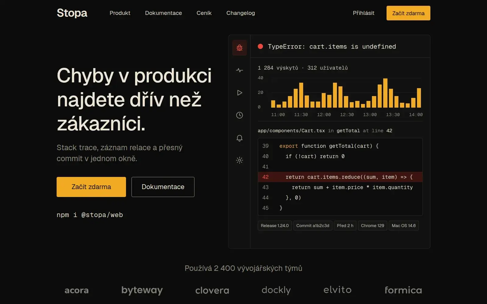Click line 40 if (!cart) return 0
This screenshot has width=487, height=304.
(x=340, y=156)
